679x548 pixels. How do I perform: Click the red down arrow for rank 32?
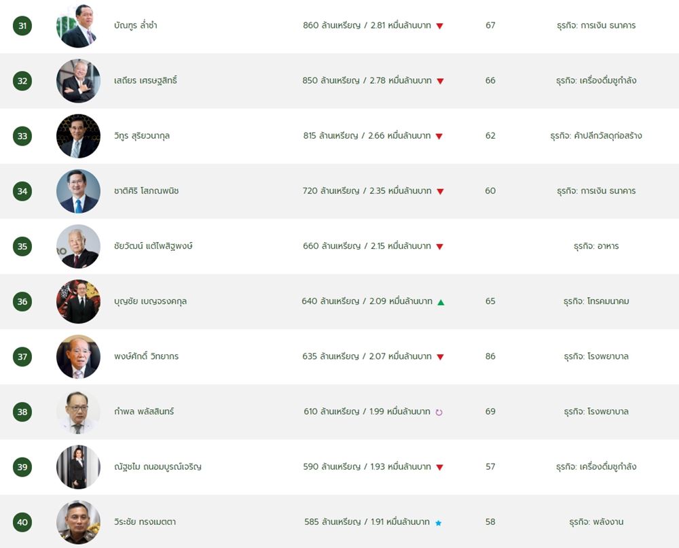pos(440,81)
